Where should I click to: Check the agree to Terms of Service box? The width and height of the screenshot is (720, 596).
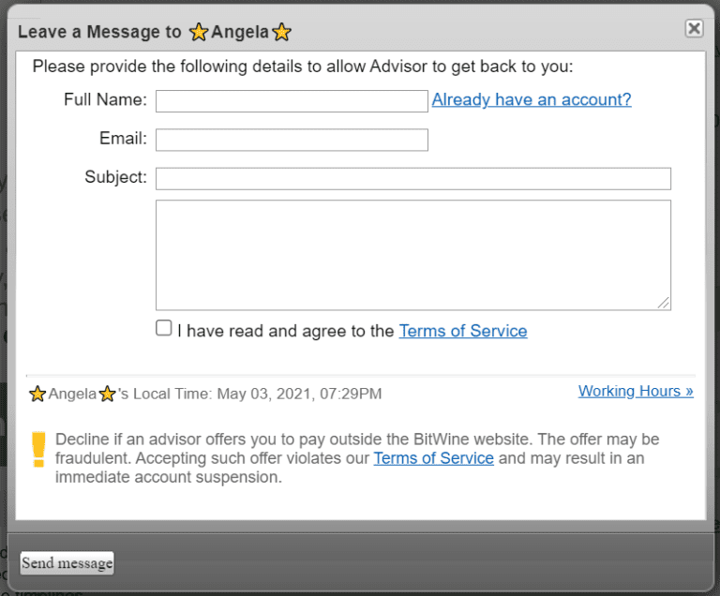(x=164, y=329)
